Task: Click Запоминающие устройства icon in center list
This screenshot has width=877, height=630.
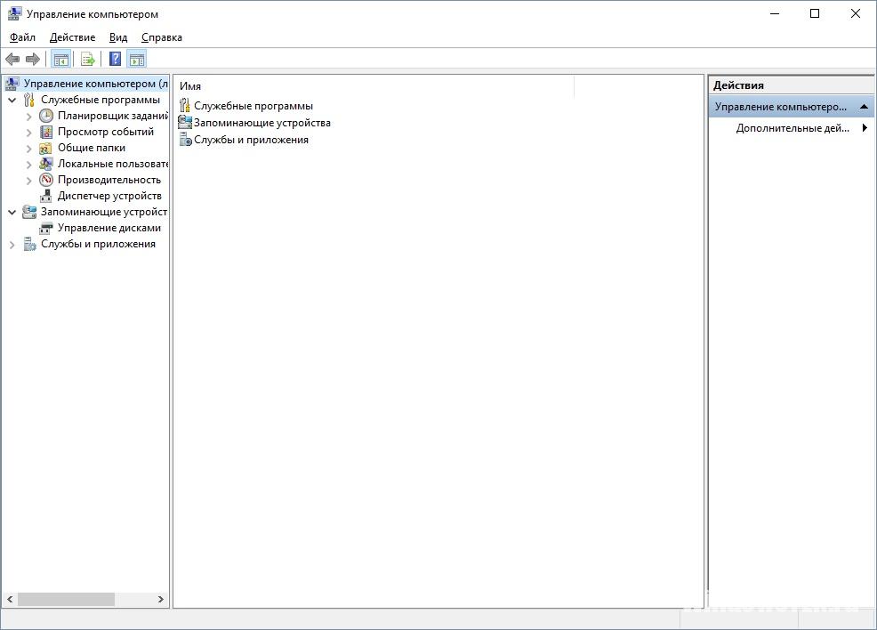Action: pyautogui.click(x=185, y=123)
